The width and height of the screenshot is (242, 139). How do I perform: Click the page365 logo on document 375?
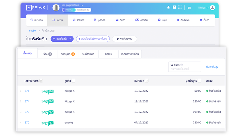[48, 92]
